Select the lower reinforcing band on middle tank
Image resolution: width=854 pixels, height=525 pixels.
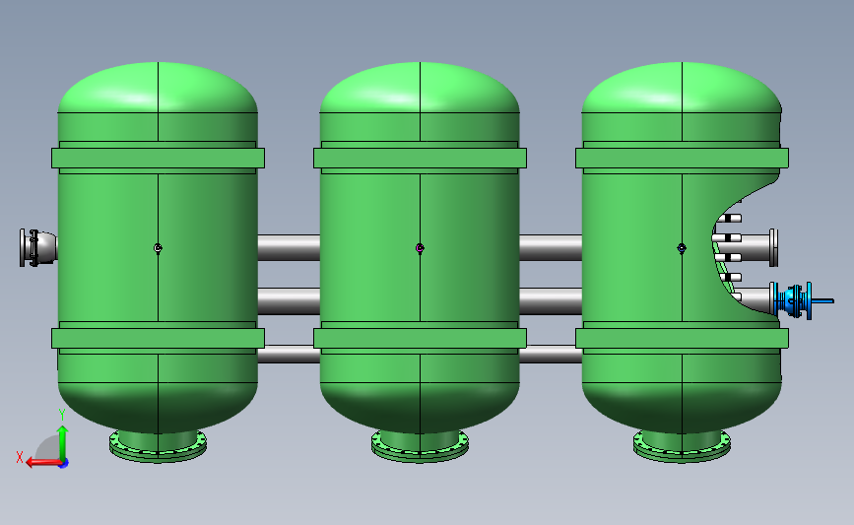pyautogui.click(x=420, y=338)
